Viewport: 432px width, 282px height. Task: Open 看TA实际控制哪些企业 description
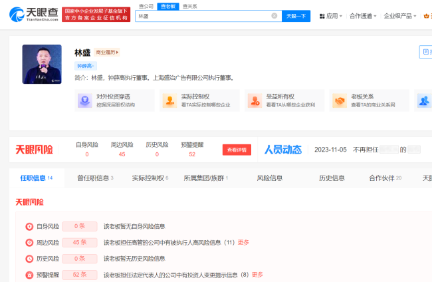point(205,104)
